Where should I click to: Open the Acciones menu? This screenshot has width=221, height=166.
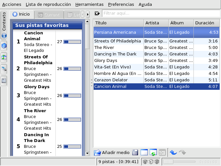(x=12, y=4)
